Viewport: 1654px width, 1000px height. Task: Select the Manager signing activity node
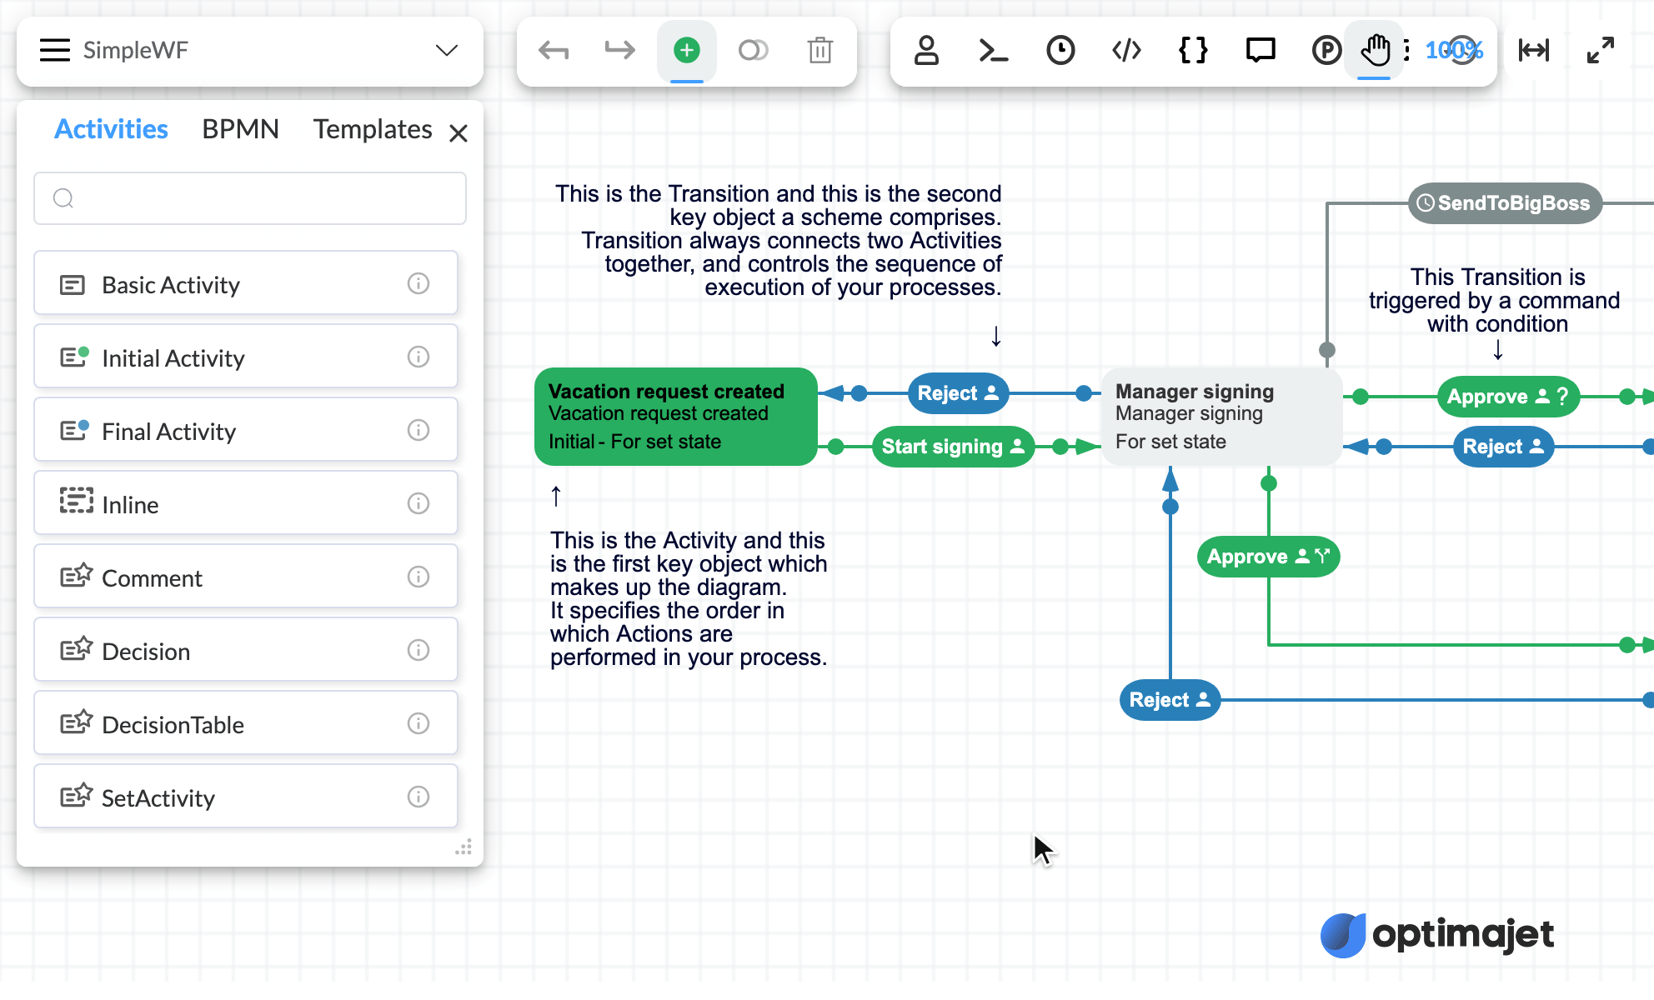pyautogui.click(x=1221, y=417)
